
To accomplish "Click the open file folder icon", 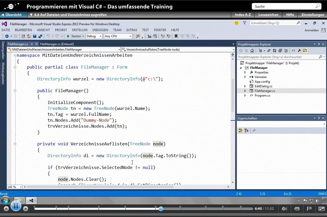I will 29,36.
